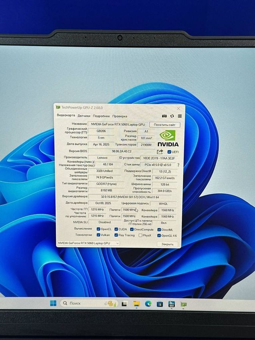This screenshot has height=340, width=255.
Task: Click the Посетить сайт button
Action: (x=165, y=125)
